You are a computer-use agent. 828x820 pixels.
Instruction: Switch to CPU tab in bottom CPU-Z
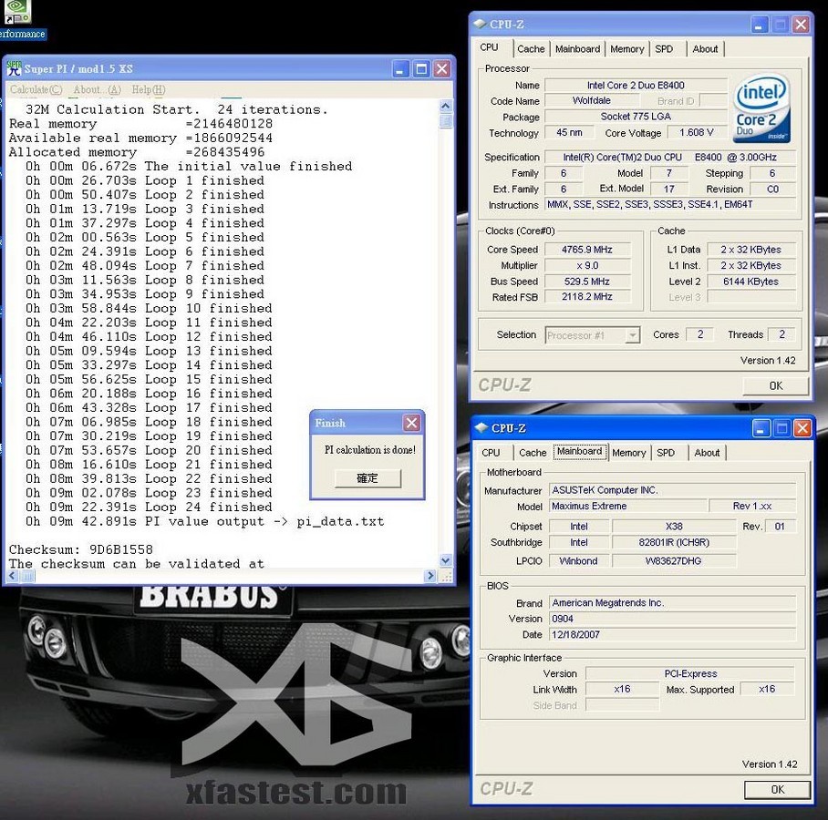pyautogui.click(x=491, y=453)
